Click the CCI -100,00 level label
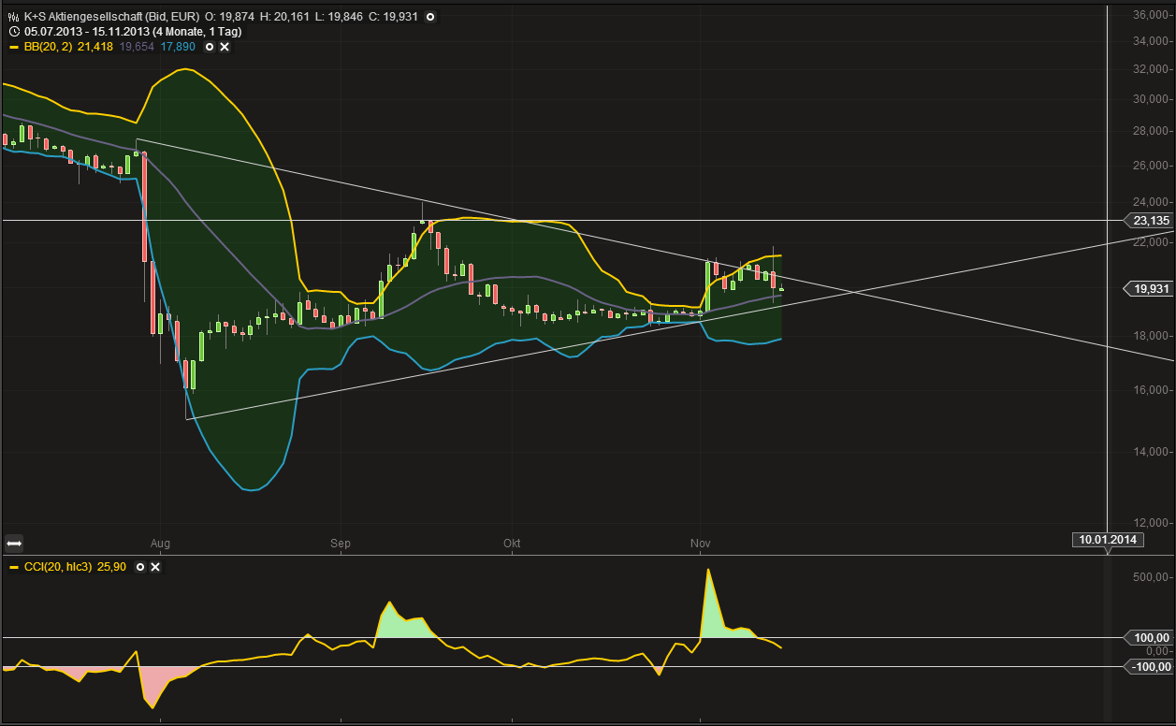Image resolution: width=1176 pixels, height=726 pixels. coord(1150,666)
